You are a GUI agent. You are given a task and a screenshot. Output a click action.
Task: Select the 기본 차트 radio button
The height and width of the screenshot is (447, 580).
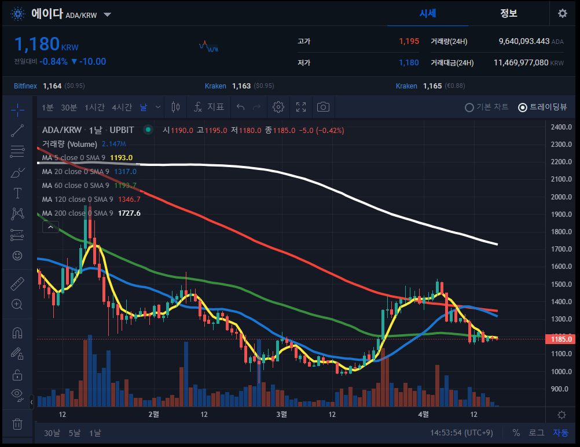(469, 108)
